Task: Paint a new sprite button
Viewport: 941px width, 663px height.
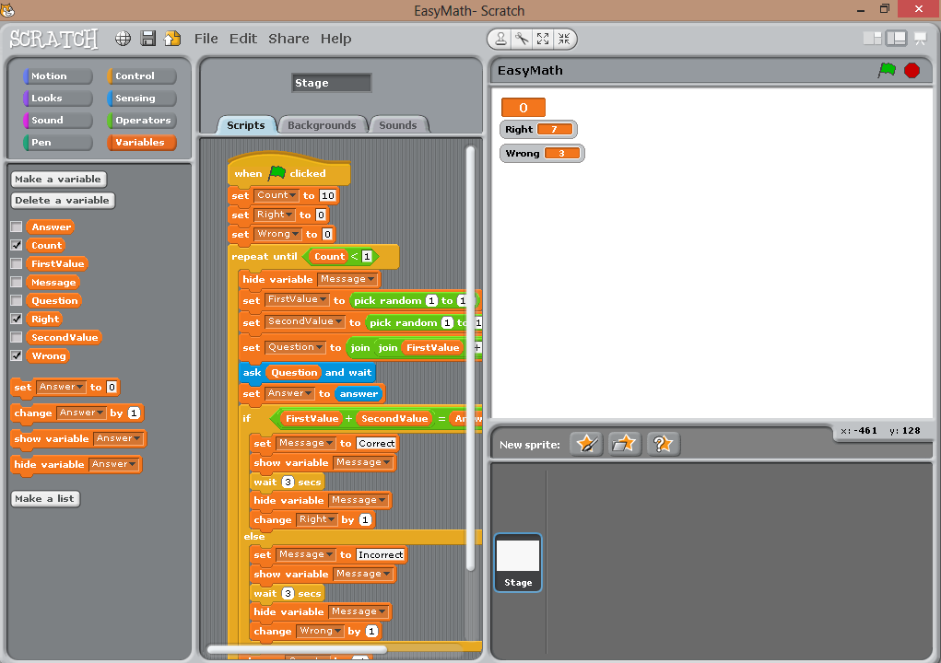Action: coord(586,444)
